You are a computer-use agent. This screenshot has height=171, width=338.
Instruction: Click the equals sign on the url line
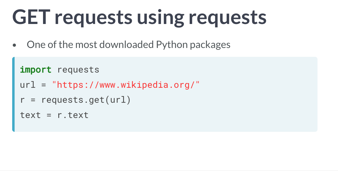[x=44, y=85]
